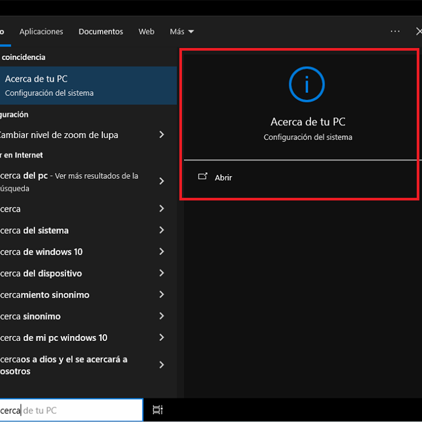
Task: Click the blue info circle icon
Action: coord(306,84)
